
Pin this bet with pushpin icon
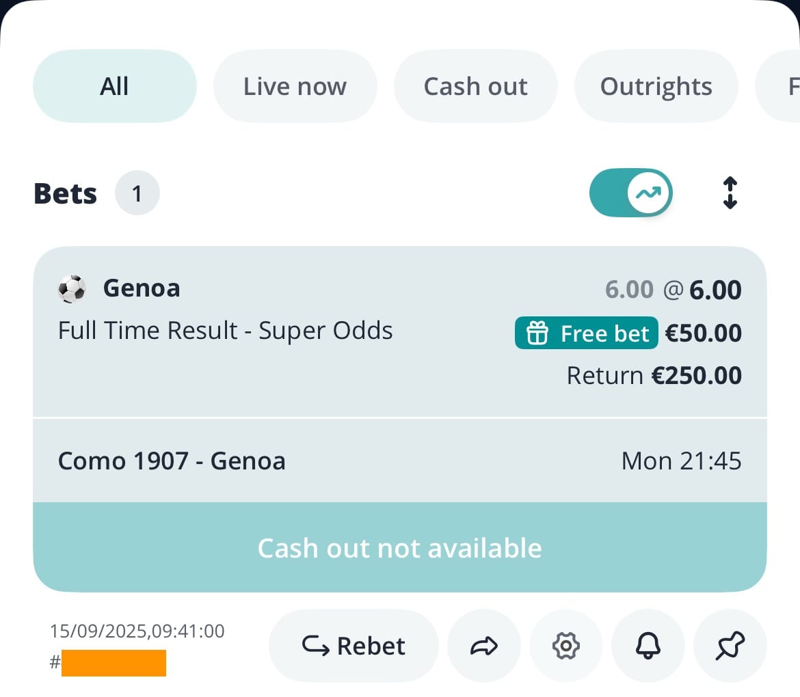coord(730,646)
